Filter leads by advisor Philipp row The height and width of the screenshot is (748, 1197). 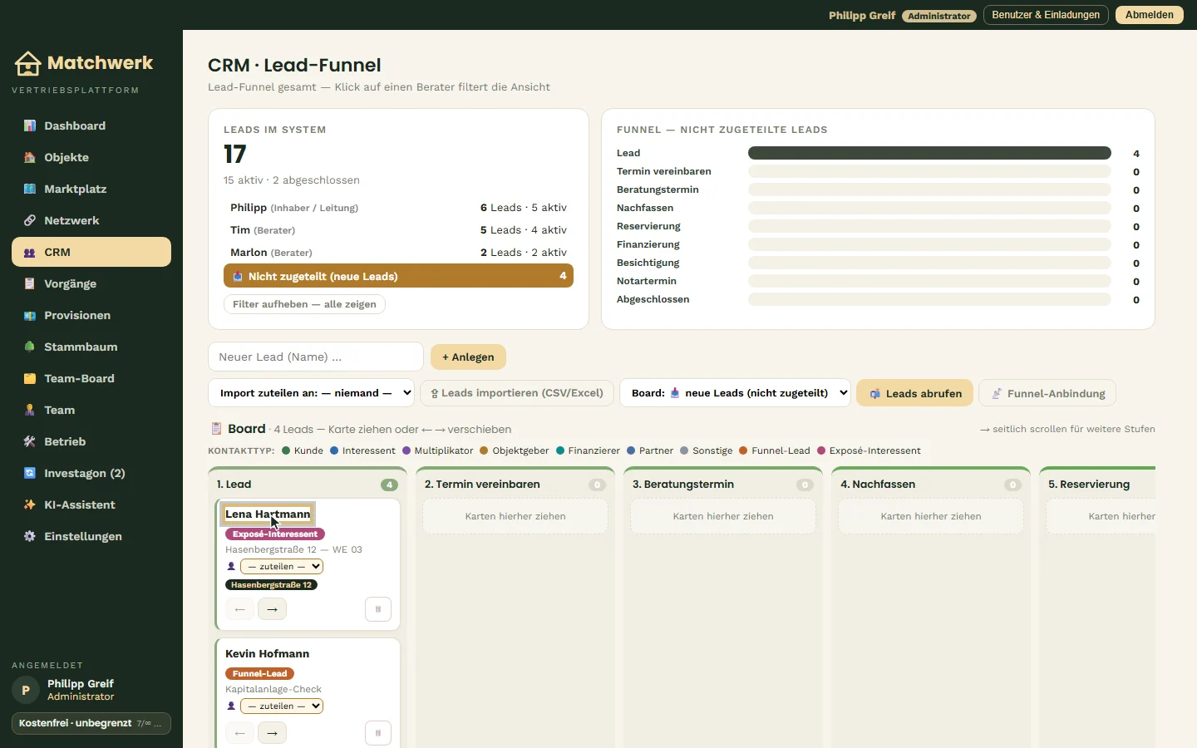click(x=398, y=208)
